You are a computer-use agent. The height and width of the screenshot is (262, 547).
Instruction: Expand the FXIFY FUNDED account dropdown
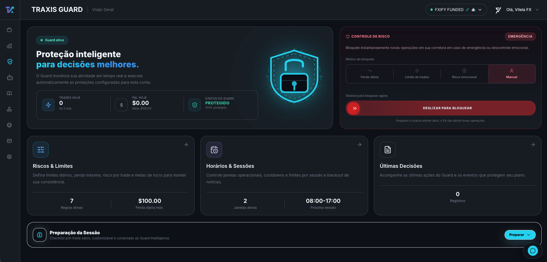(456, 10)
